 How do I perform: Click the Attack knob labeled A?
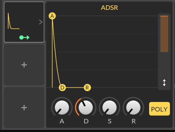(62, 108)
